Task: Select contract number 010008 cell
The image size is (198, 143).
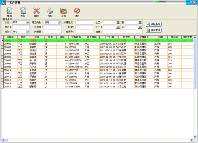Action: 10,64
